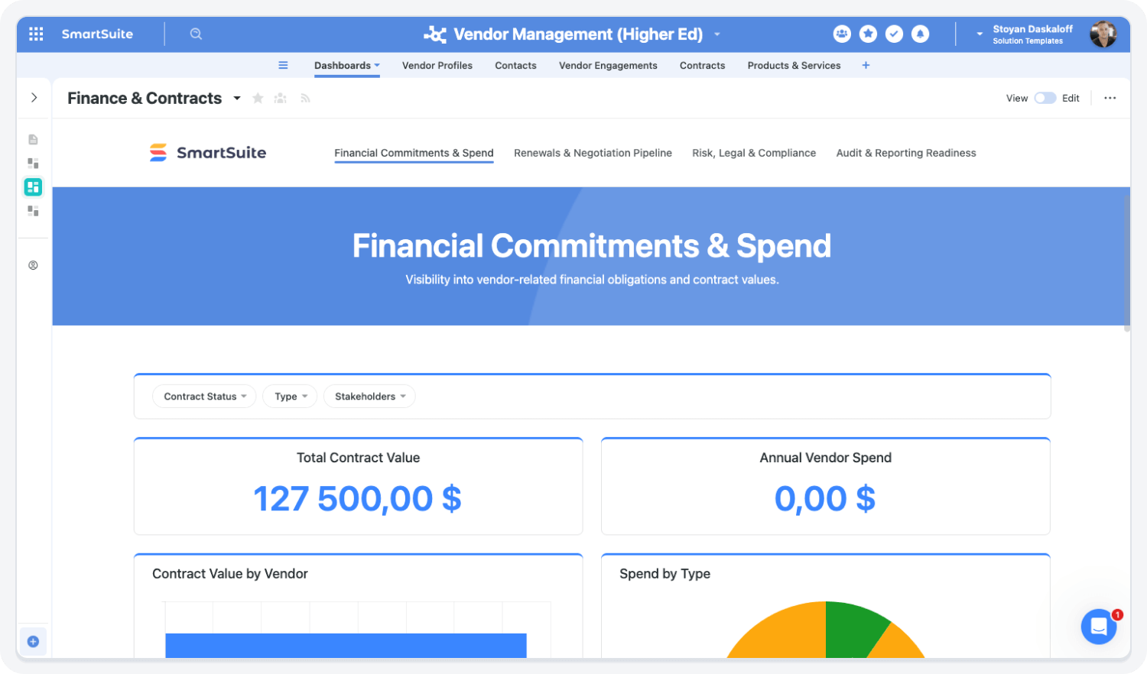Open the Dashboards tab

tap(347, 66)
